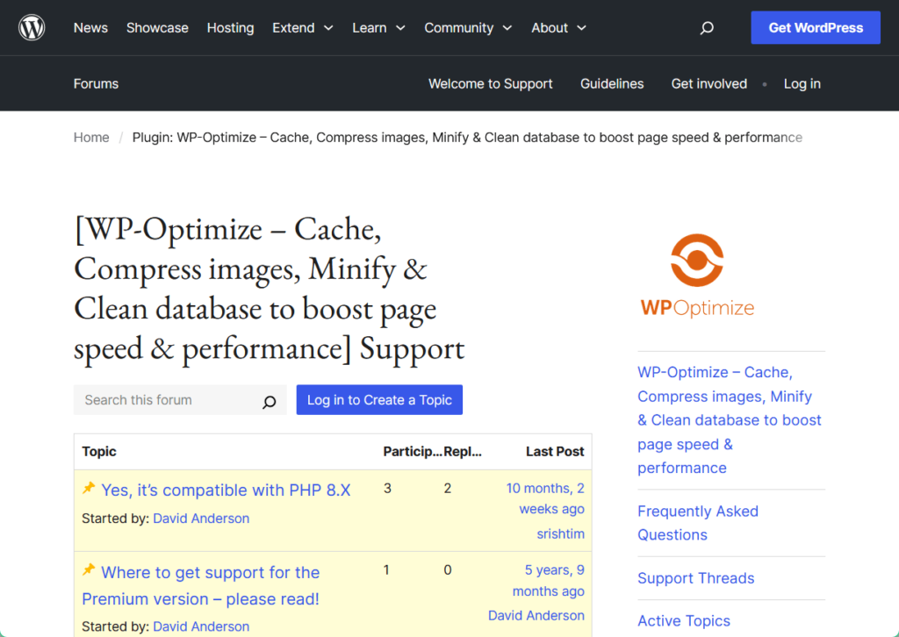Open Active Topics sidebar link

pos(684,621)
